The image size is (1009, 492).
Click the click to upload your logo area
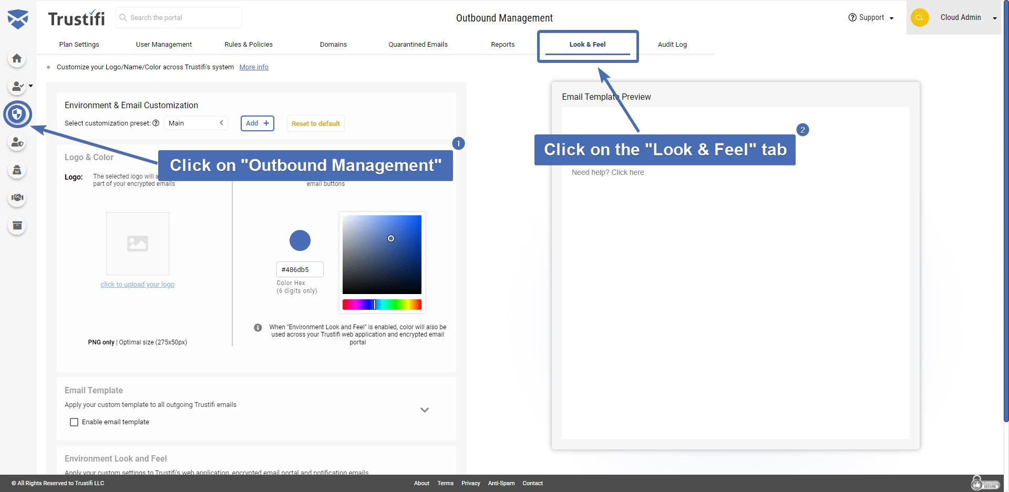pos(137,284)
